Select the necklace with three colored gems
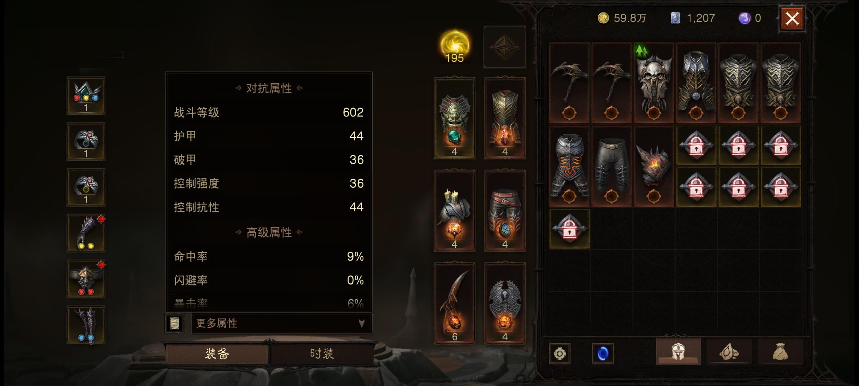This screenshot has width=859, height=386. click(x=86, y=95)
